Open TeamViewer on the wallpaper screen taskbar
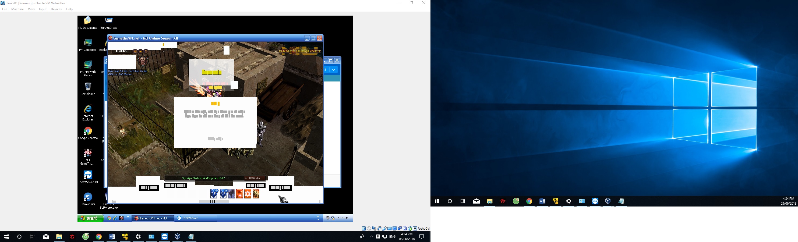The image size is (798, 242). click(595, 201)
